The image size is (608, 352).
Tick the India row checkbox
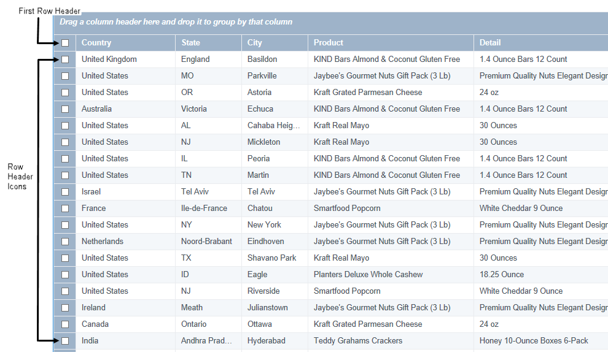pos(65,341)
